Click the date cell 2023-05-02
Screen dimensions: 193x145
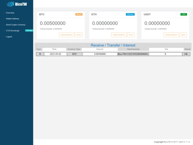[55, 54]
